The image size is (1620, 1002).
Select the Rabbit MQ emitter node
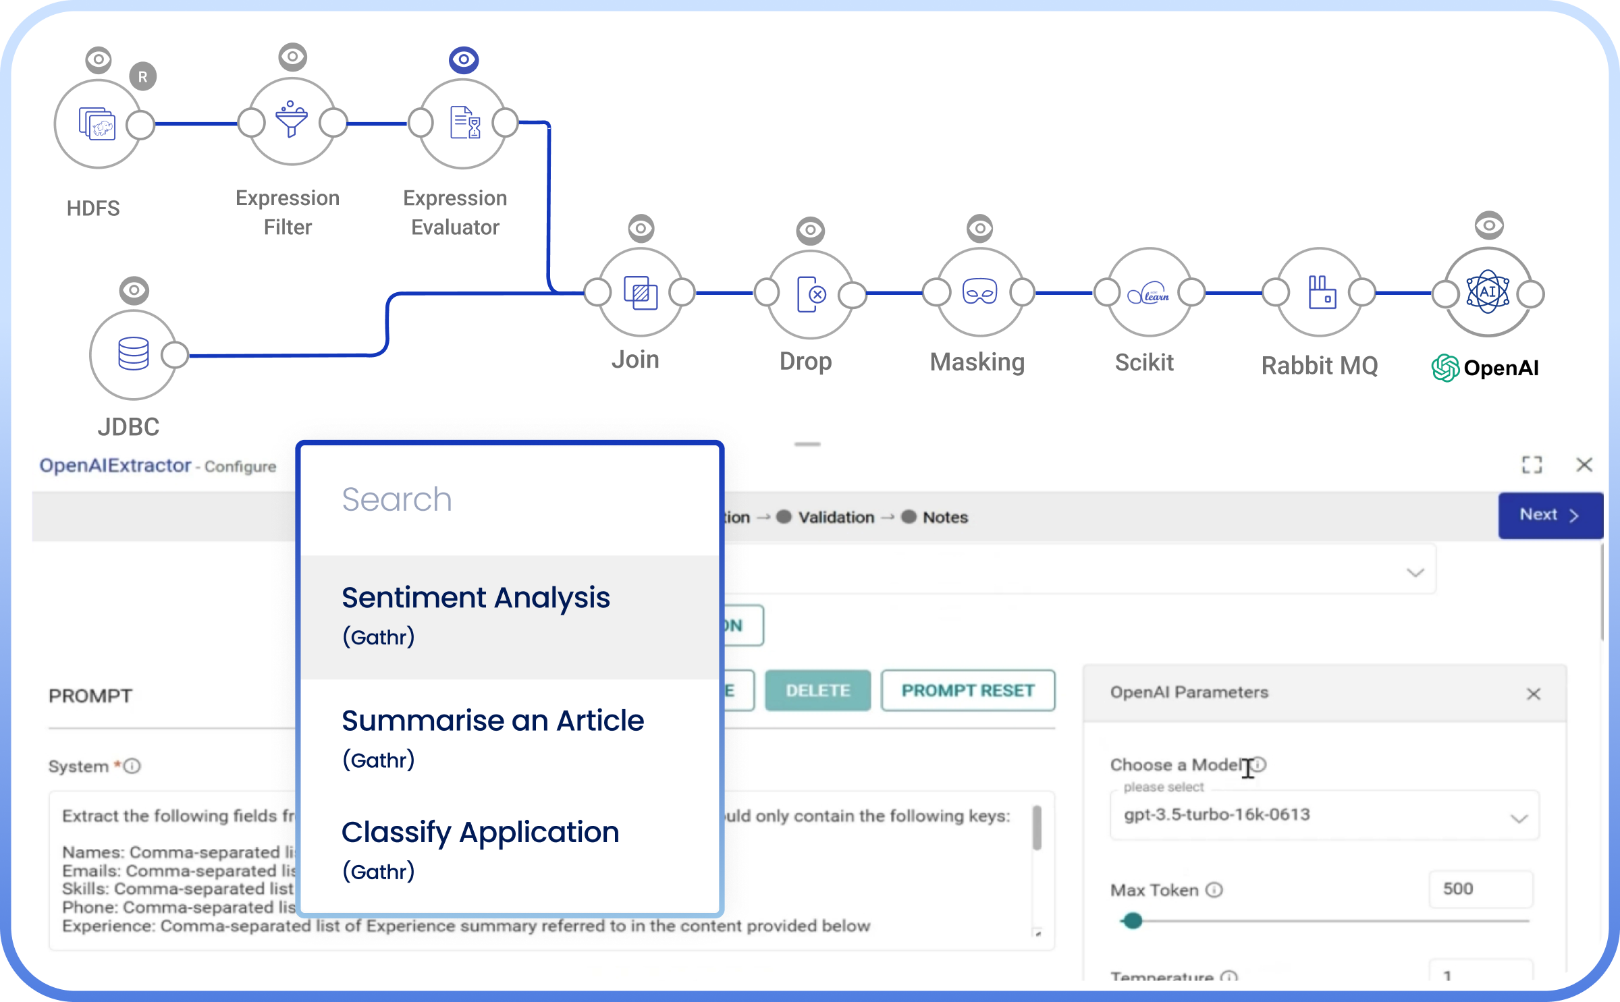click(1319, 293)
